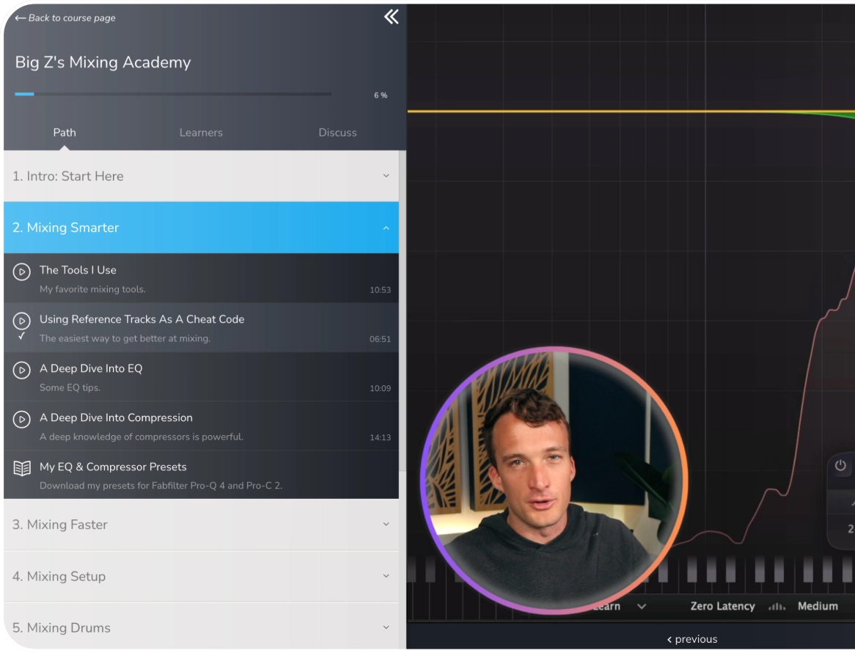Open the Discuss tab

337,133
